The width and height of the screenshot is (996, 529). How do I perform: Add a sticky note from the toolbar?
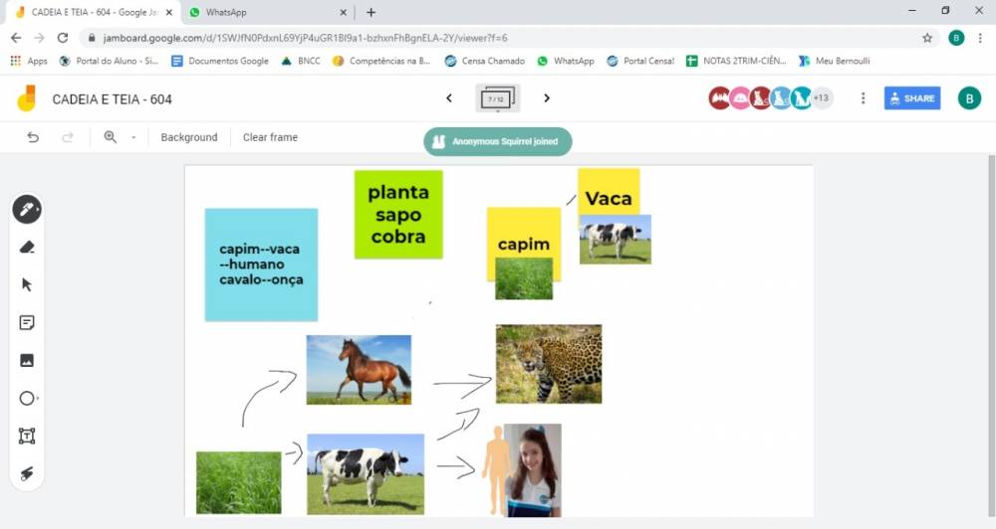(27, 322)
